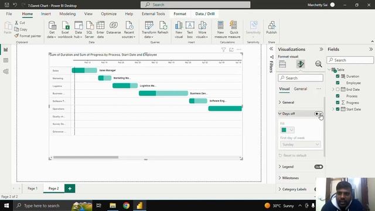This screenshot has width=375, height=211.
Task: Insert a New visual
Action: tap(179, 30)
